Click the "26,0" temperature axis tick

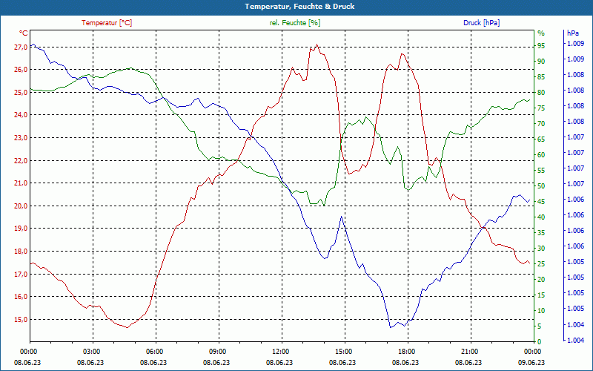[21, 70]
